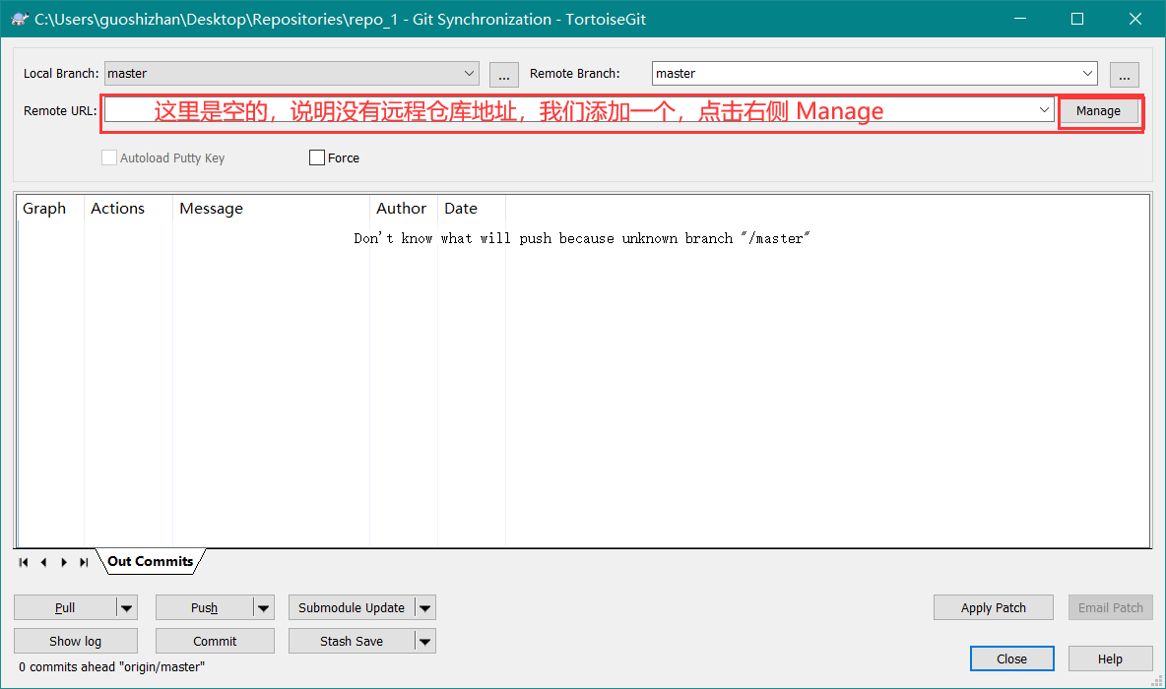
Task: Toggle the Autoload Putty Key checkbox
Action: click(109, 157)
